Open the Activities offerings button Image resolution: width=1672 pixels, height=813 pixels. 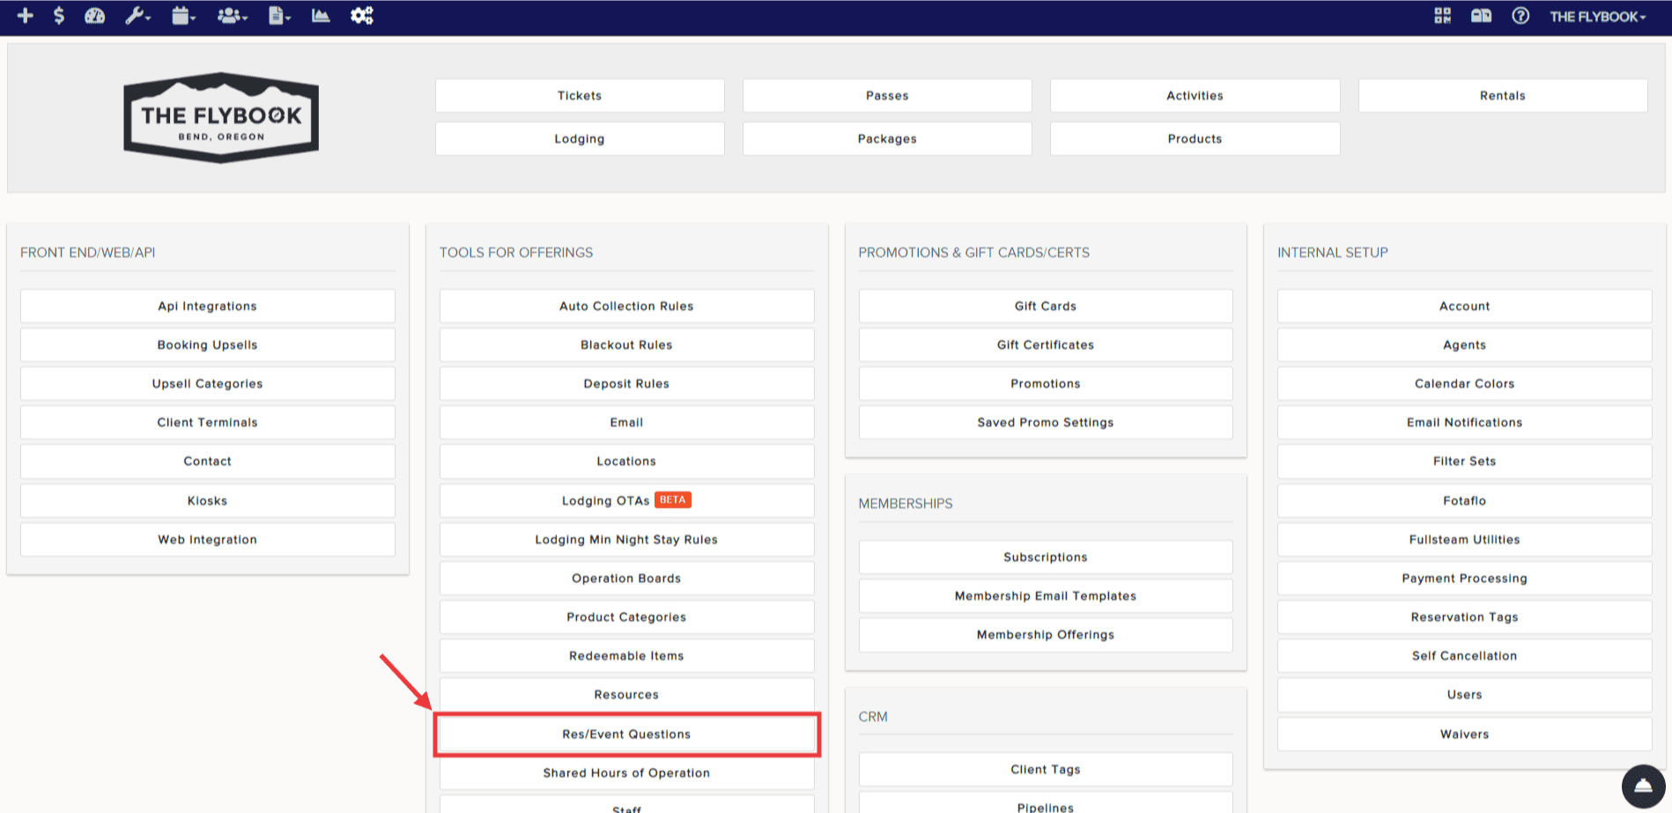[1195, 96]
